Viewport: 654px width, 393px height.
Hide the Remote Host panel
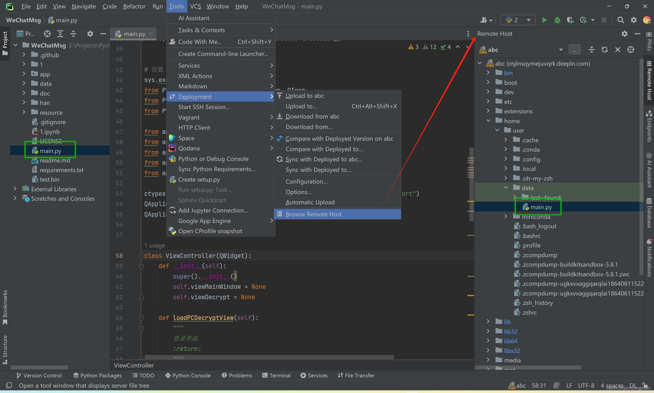(638, 34)
